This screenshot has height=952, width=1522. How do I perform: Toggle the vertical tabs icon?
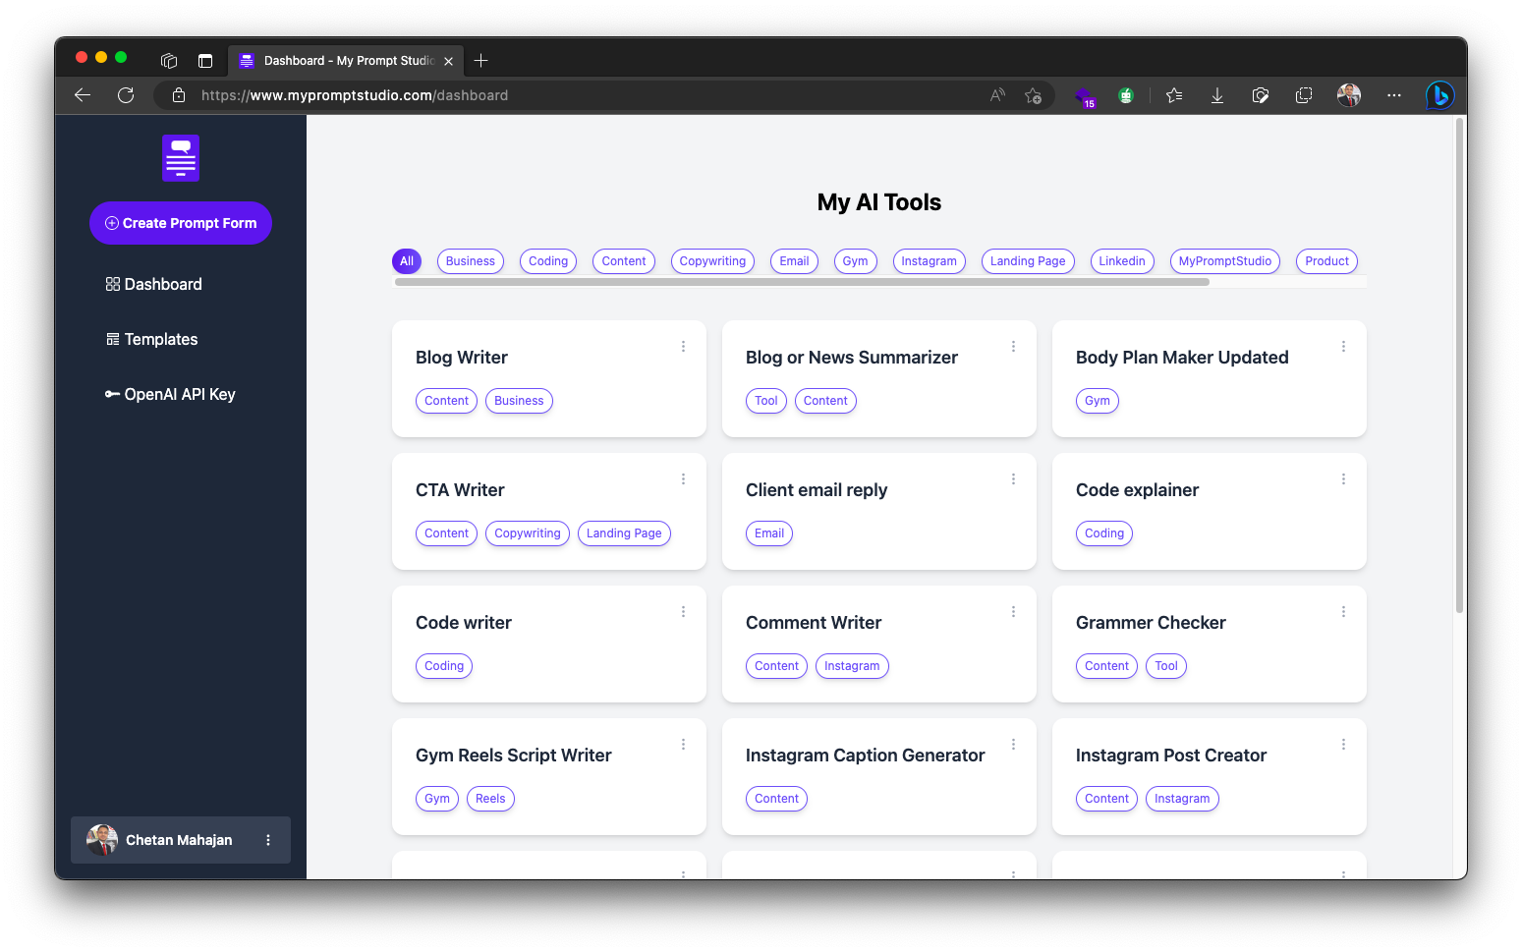pyautogui.click(x=205, y=61)
